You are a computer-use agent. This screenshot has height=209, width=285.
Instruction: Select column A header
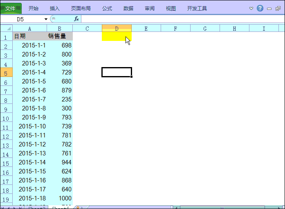[x=29, y=29]
